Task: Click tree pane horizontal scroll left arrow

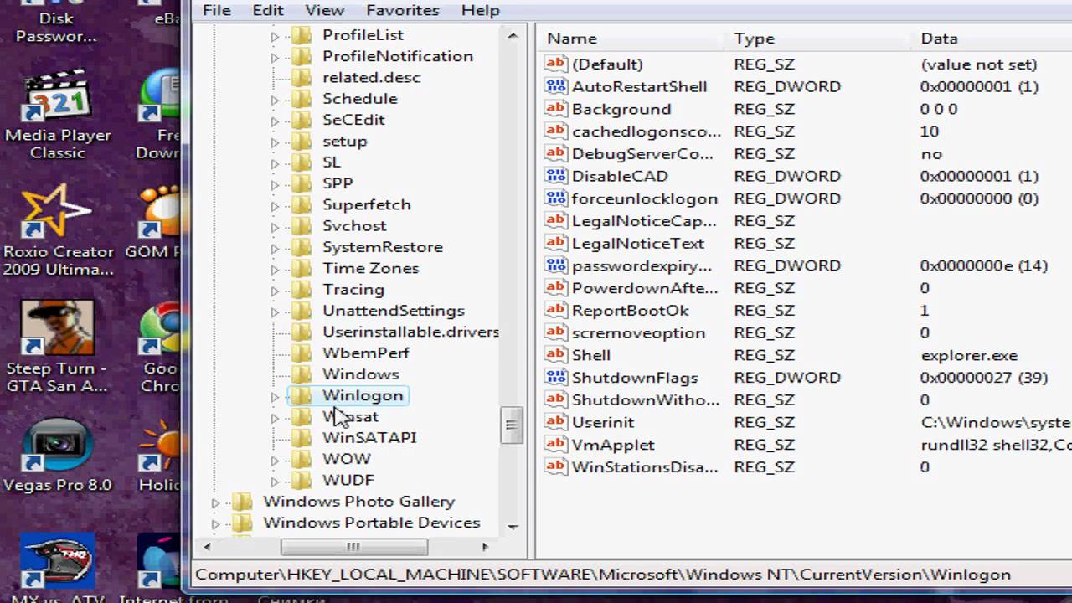Action: click(x=207, y=546)
